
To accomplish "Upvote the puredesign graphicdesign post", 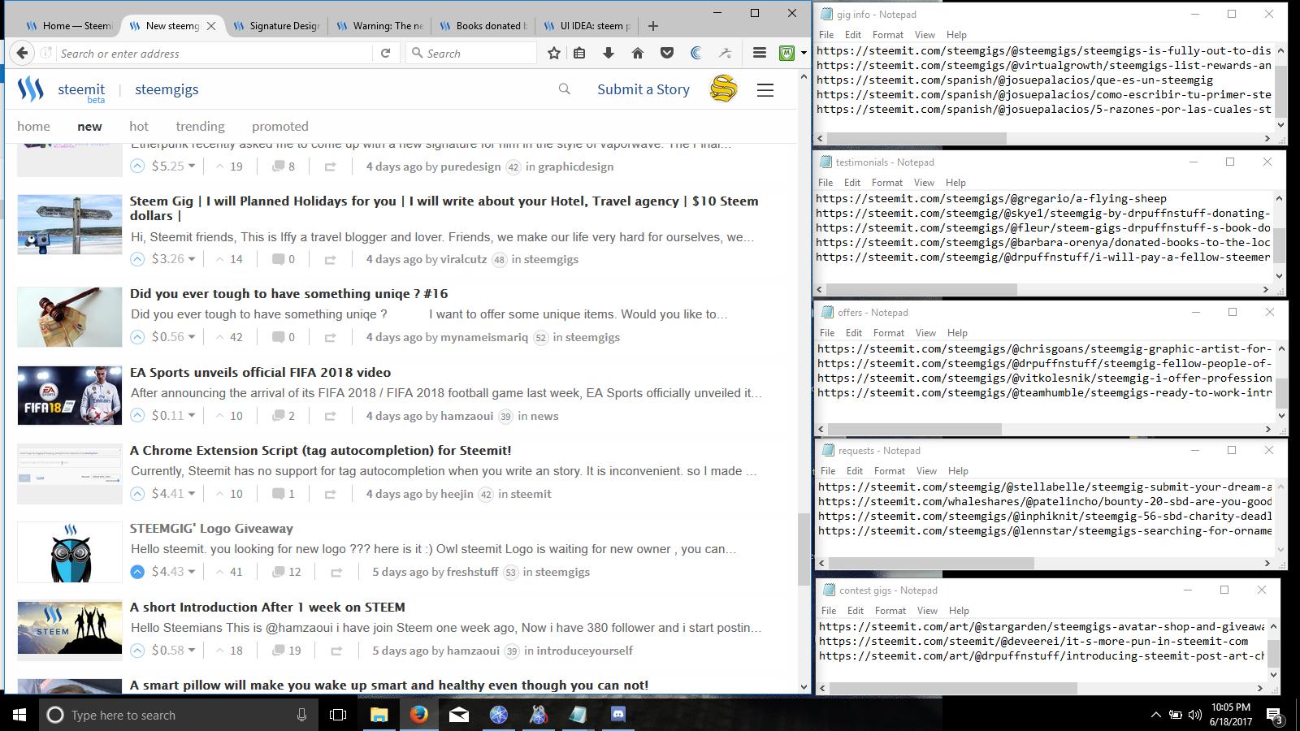I will [137, 167].
